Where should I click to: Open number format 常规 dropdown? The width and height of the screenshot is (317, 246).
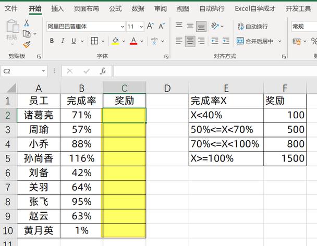304,27
